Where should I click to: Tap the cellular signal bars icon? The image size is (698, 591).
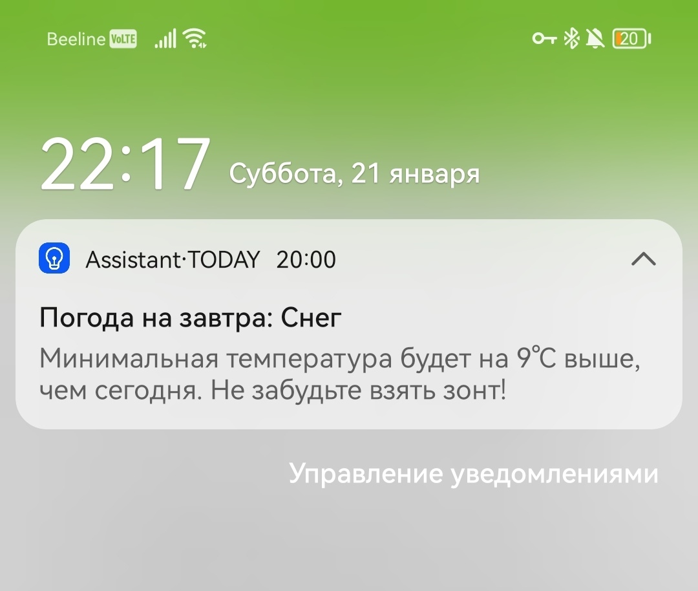(165, 38)
